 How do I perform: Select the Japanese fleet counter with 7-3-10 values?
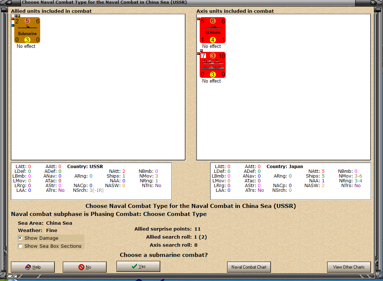213,65
